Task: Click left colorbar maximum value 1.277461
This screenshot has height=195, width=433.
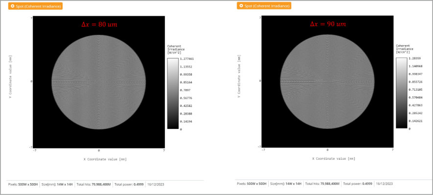Action: (x=186, y=59)
